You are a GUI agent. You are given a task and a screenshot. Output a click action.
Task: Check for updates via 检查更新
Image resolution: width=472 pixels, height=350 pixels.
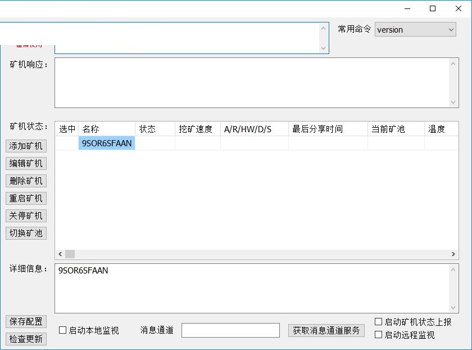[x=25, y=338]
